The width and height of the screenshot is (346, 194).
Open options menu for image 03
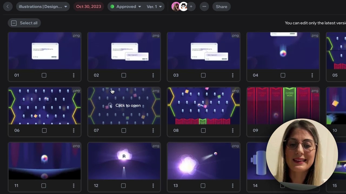232,75
